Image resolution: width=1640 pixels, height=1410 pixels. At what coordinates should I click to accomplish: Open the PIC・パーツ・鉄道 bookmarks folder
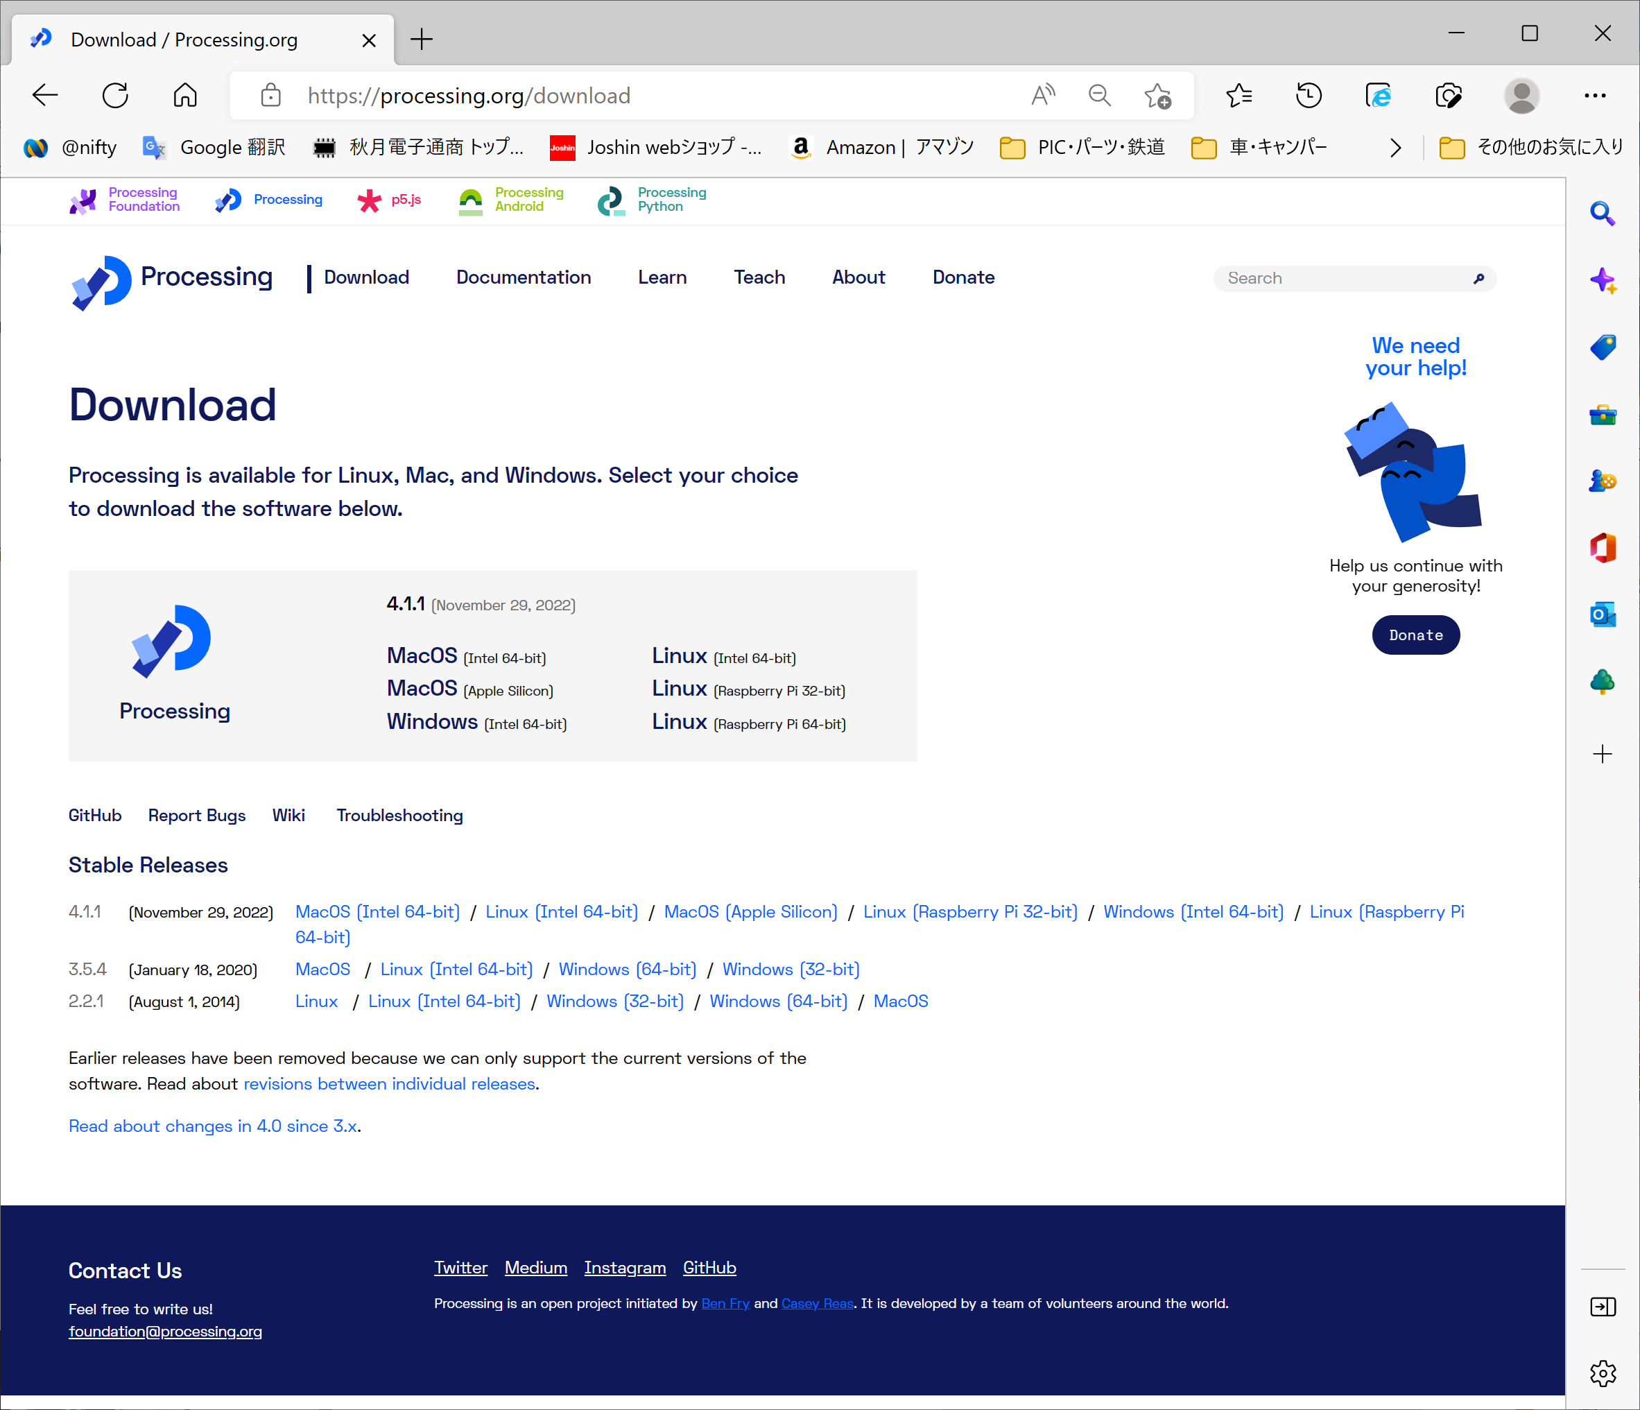coord(1082,147)
